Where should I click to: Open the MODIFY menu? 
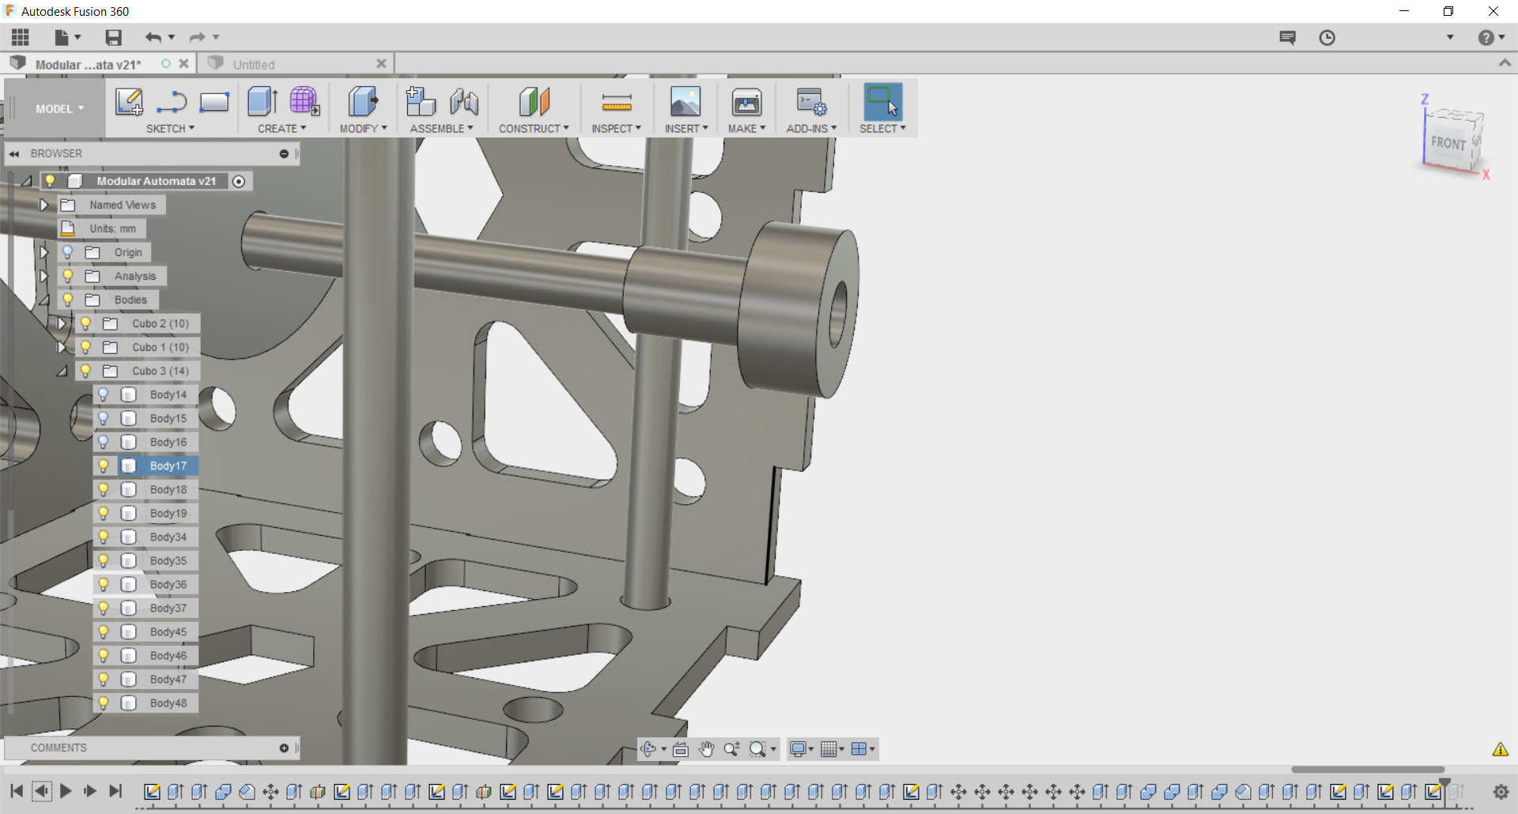(x=364, y=129)
